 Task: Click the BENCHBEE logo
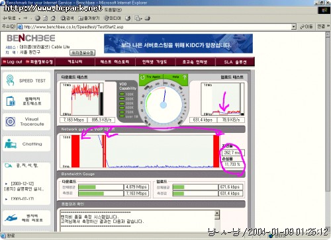click(x=31, y=38)
